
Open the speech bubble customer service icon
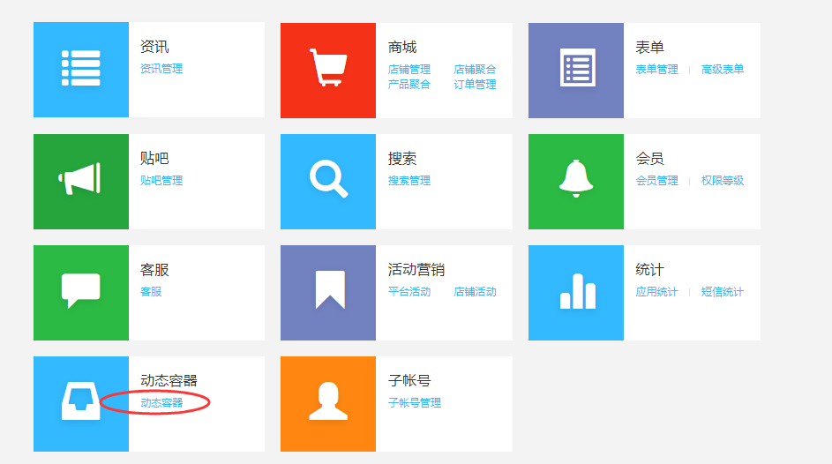[x=81, y=292]
